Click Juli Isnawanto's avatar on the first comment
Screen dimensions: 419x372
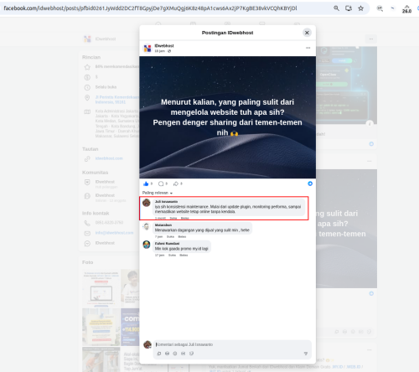(x=147, y=203)
